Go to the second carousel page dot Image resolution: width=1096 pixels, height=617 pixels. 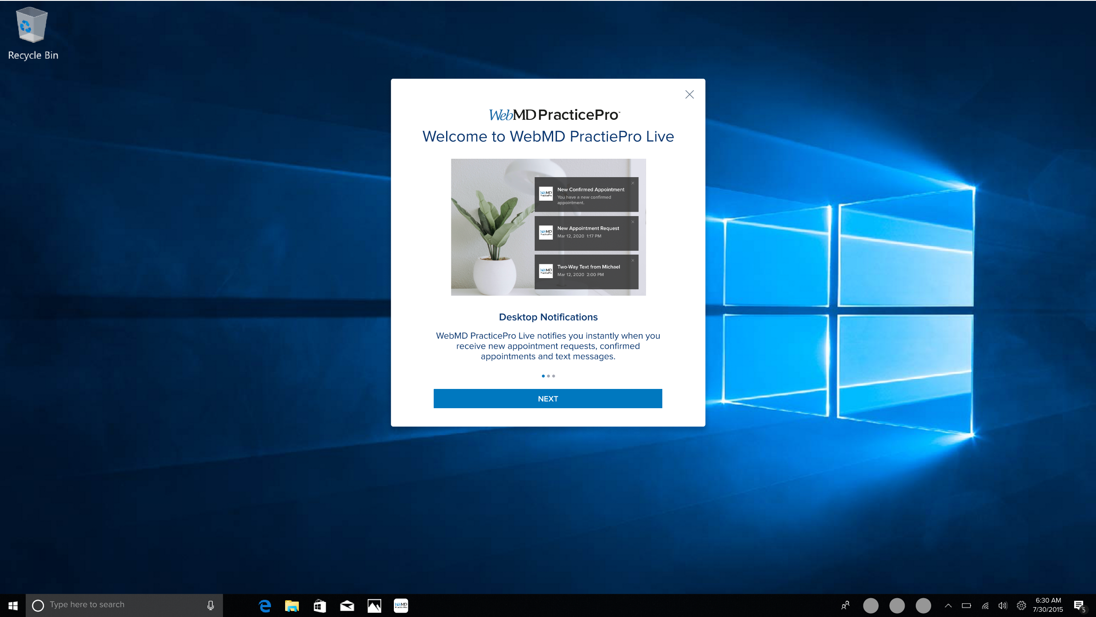coord(548,376)
